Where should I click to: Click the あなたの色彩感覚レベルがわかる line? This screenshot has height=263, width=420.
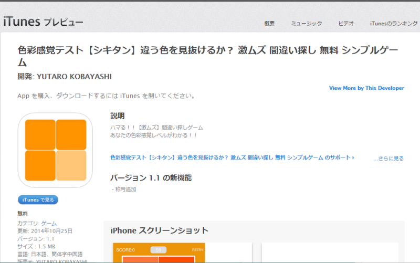point(154,135)
